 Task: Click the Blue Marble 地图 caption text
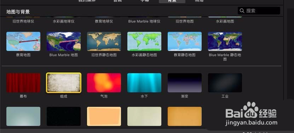pyautogui.click(x=64, y=55)
